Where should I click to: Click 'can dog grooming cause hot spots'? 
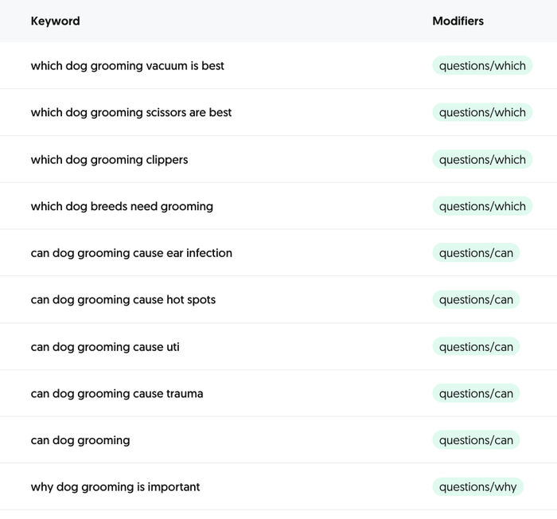123,300
